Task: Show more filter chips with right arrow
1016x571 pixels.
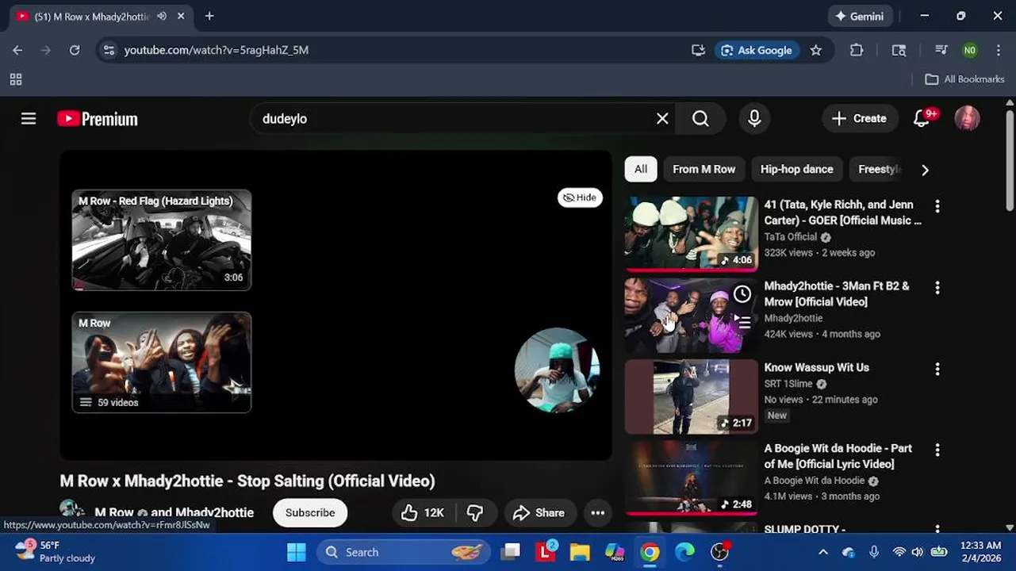Action: [925, 170]
